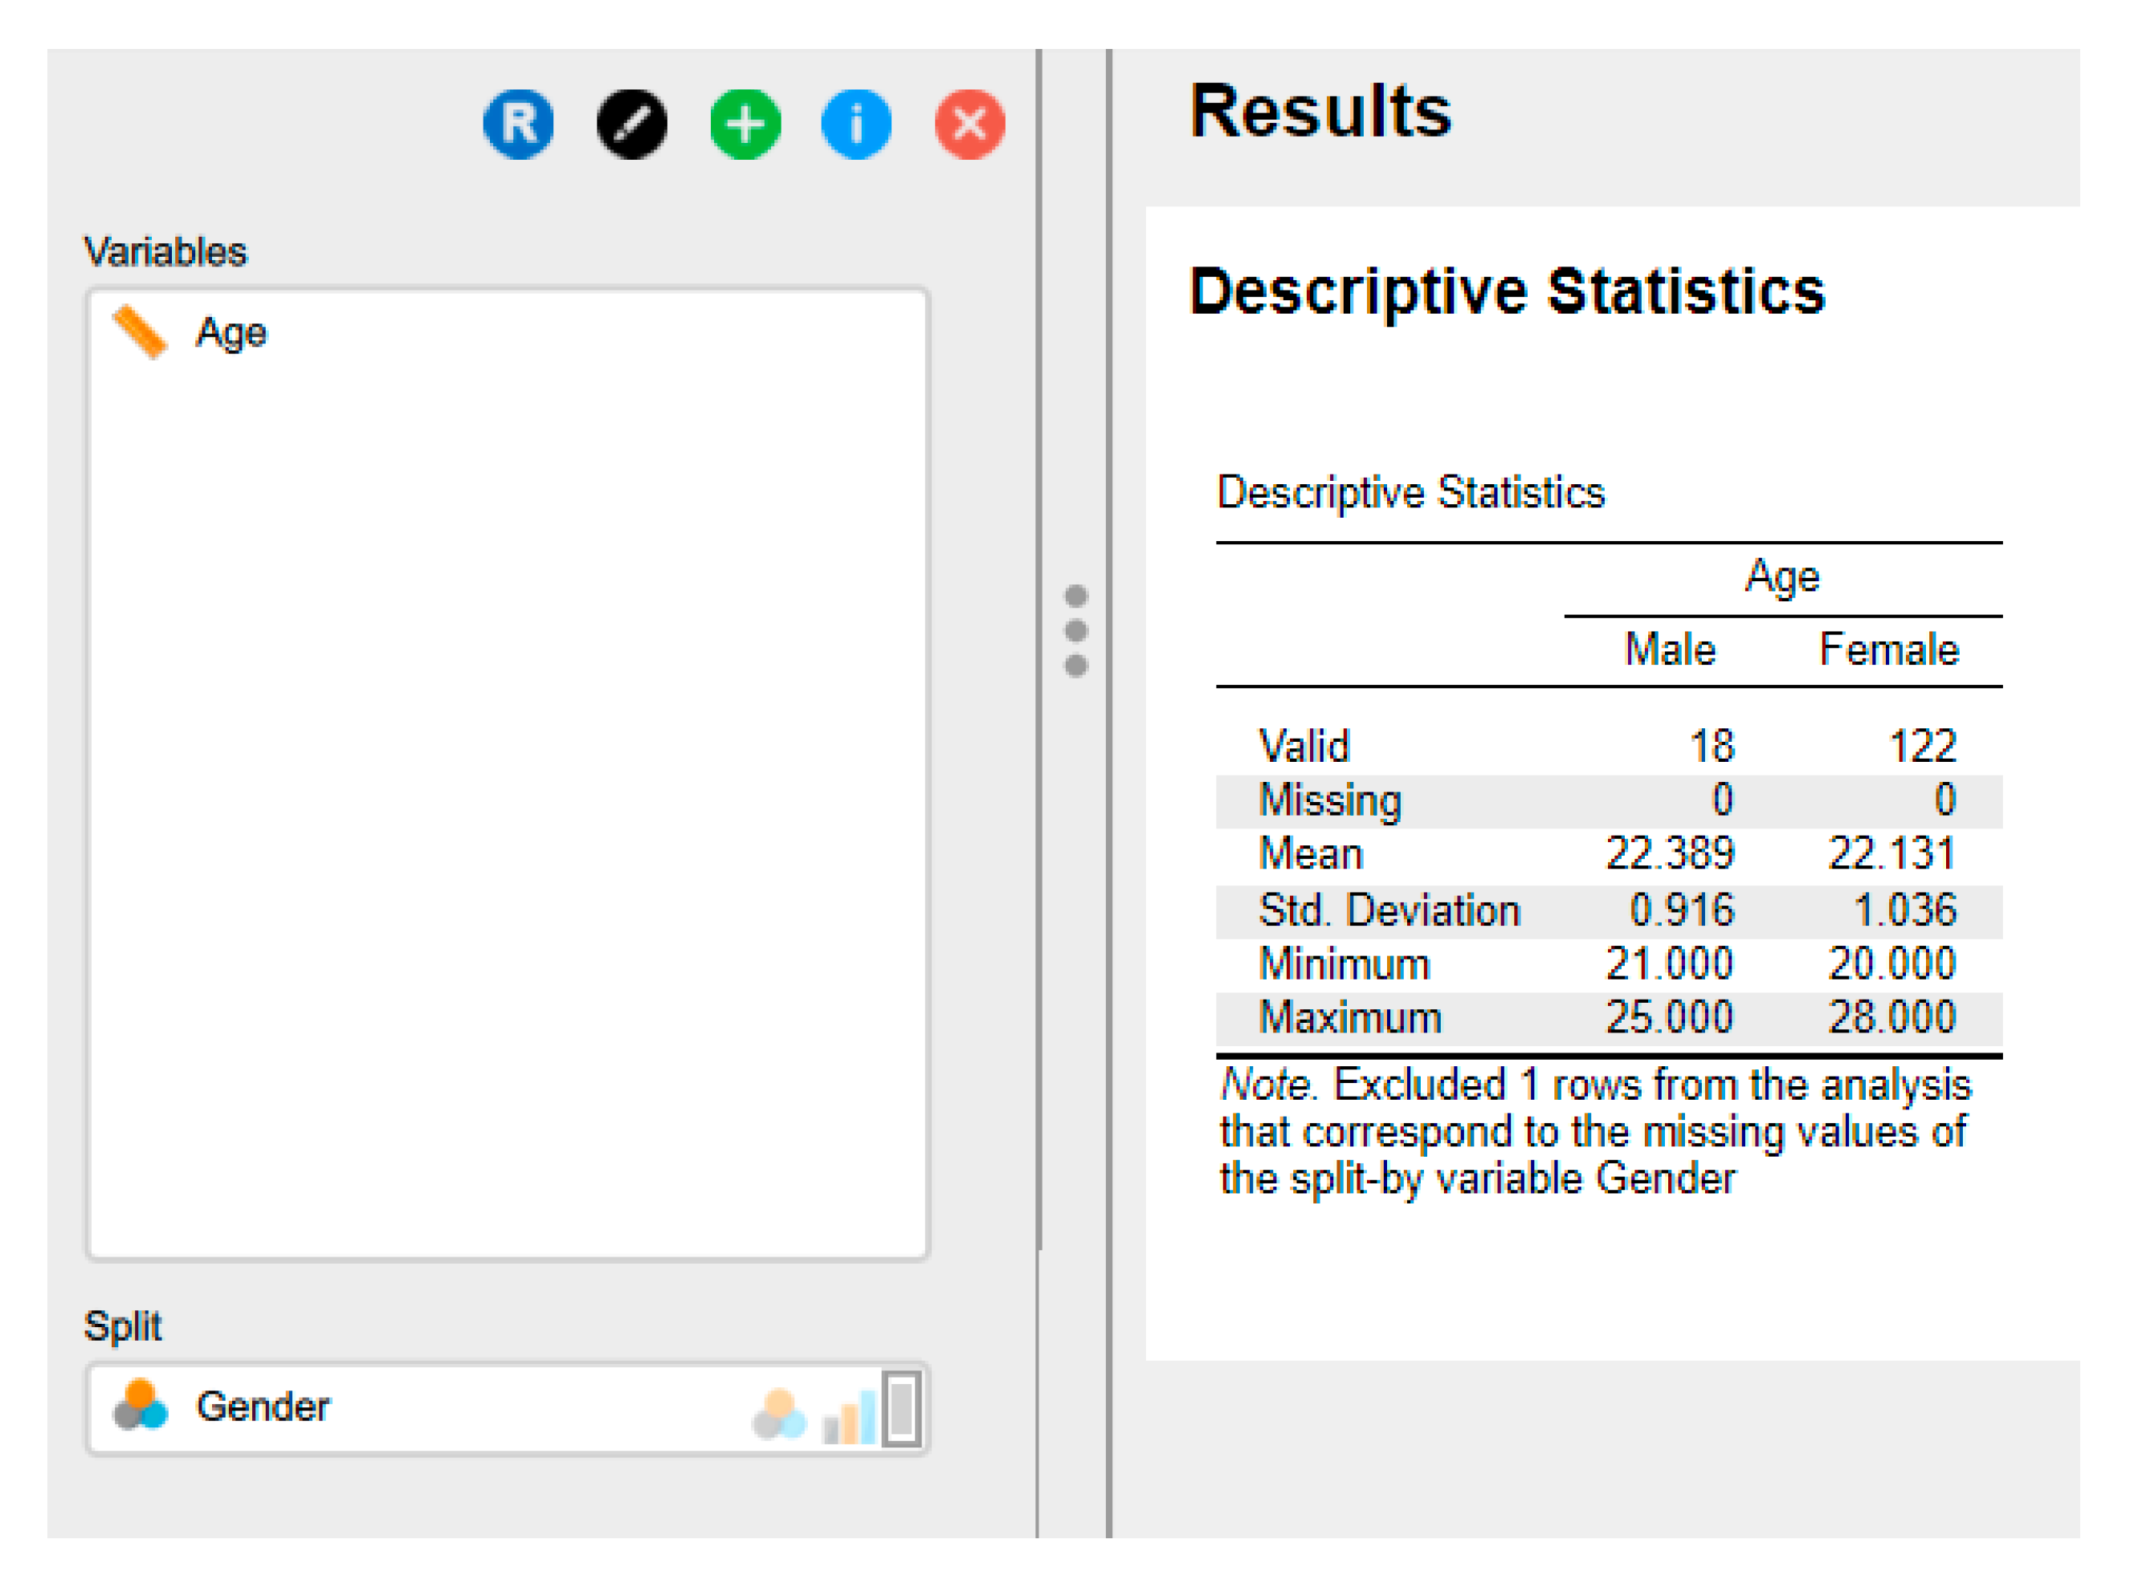Click the three-dot panel divider handle
Image resolution: width=2130 pixels, height=1580 pixels.
(x=1075, y=631)
